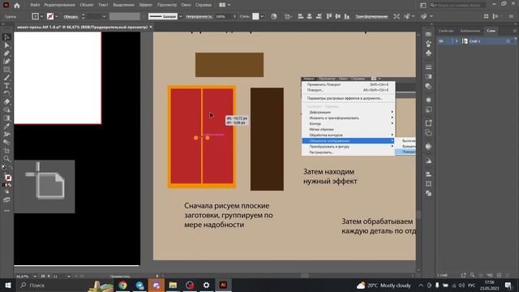The height and width of the screenshot is (292, 519).
Task: Switch to the Библиотеки panel tab
Action: point(470,31)
